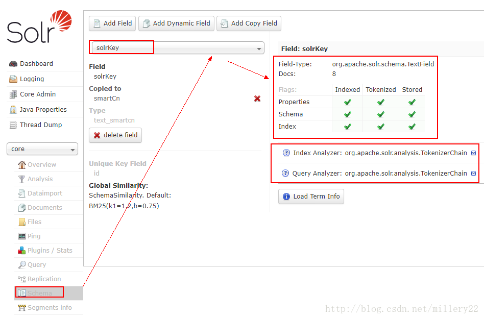Image resolution: width=484 pixels, height=319 pixels.
Task: Click the Add Field button
Action: coord(112,23)
